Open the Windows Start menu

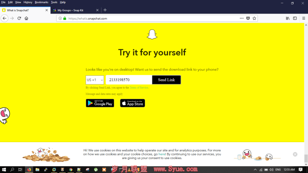(x=4, y=170)
